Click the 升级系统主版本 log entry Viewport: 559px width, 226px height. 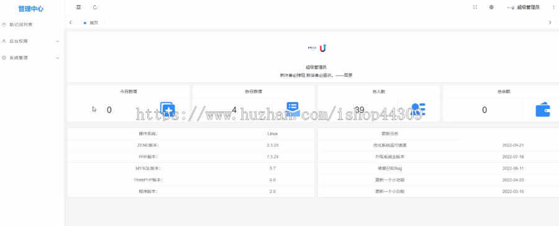[390, 157]
